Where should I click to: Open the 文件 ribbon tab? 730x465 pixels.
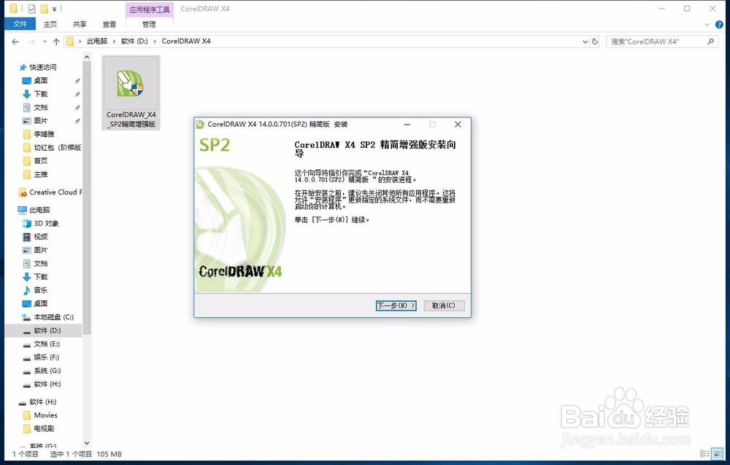(x=20, y=24)
